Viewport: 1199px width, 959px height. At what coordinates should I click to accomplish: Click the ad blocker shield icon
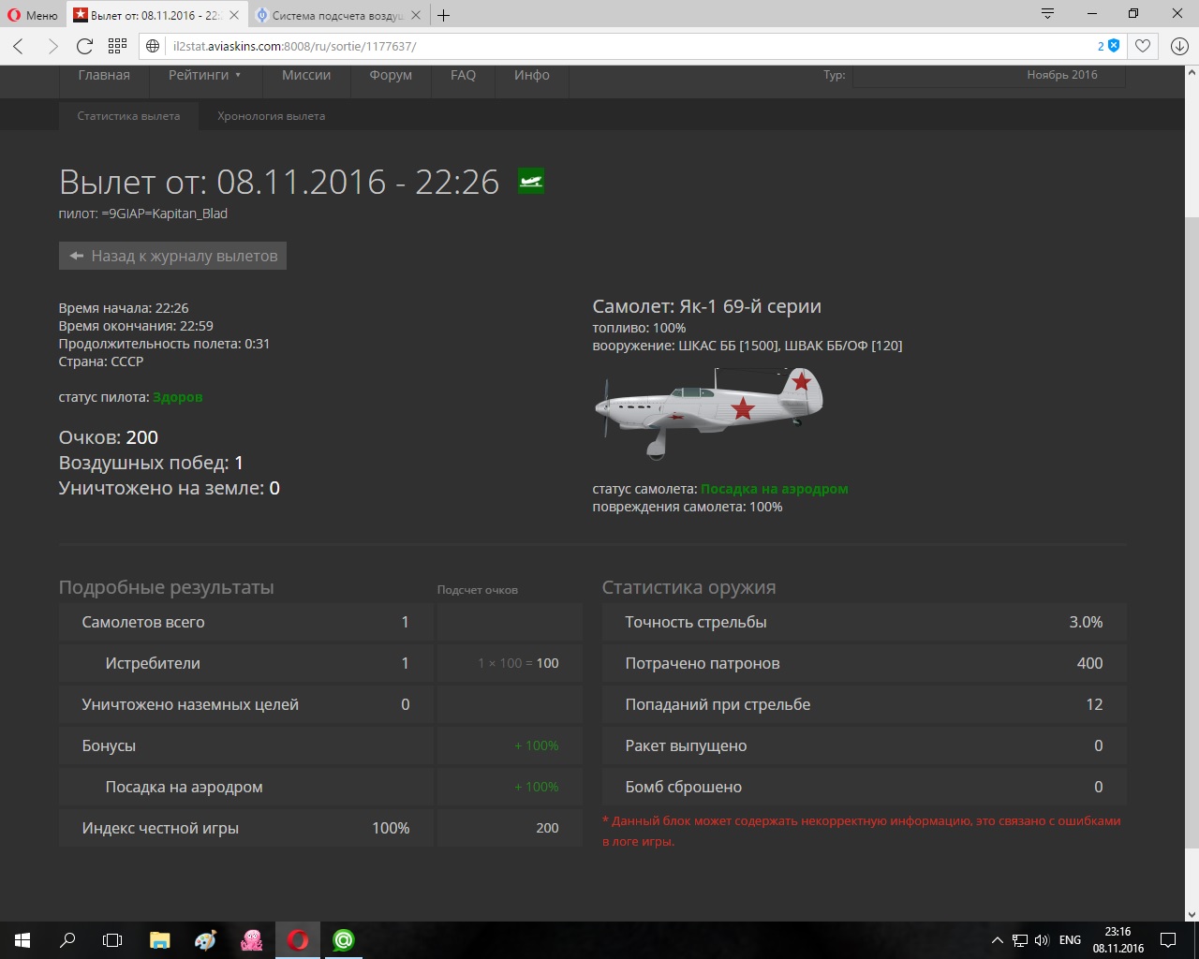1114,46
